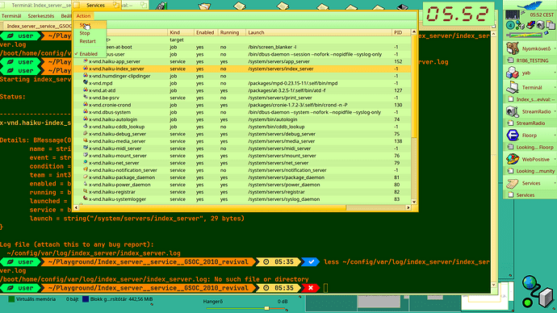Expand the yab arrow in Deskbar
This screenshot has width=557, height=313.
point(555,73)
